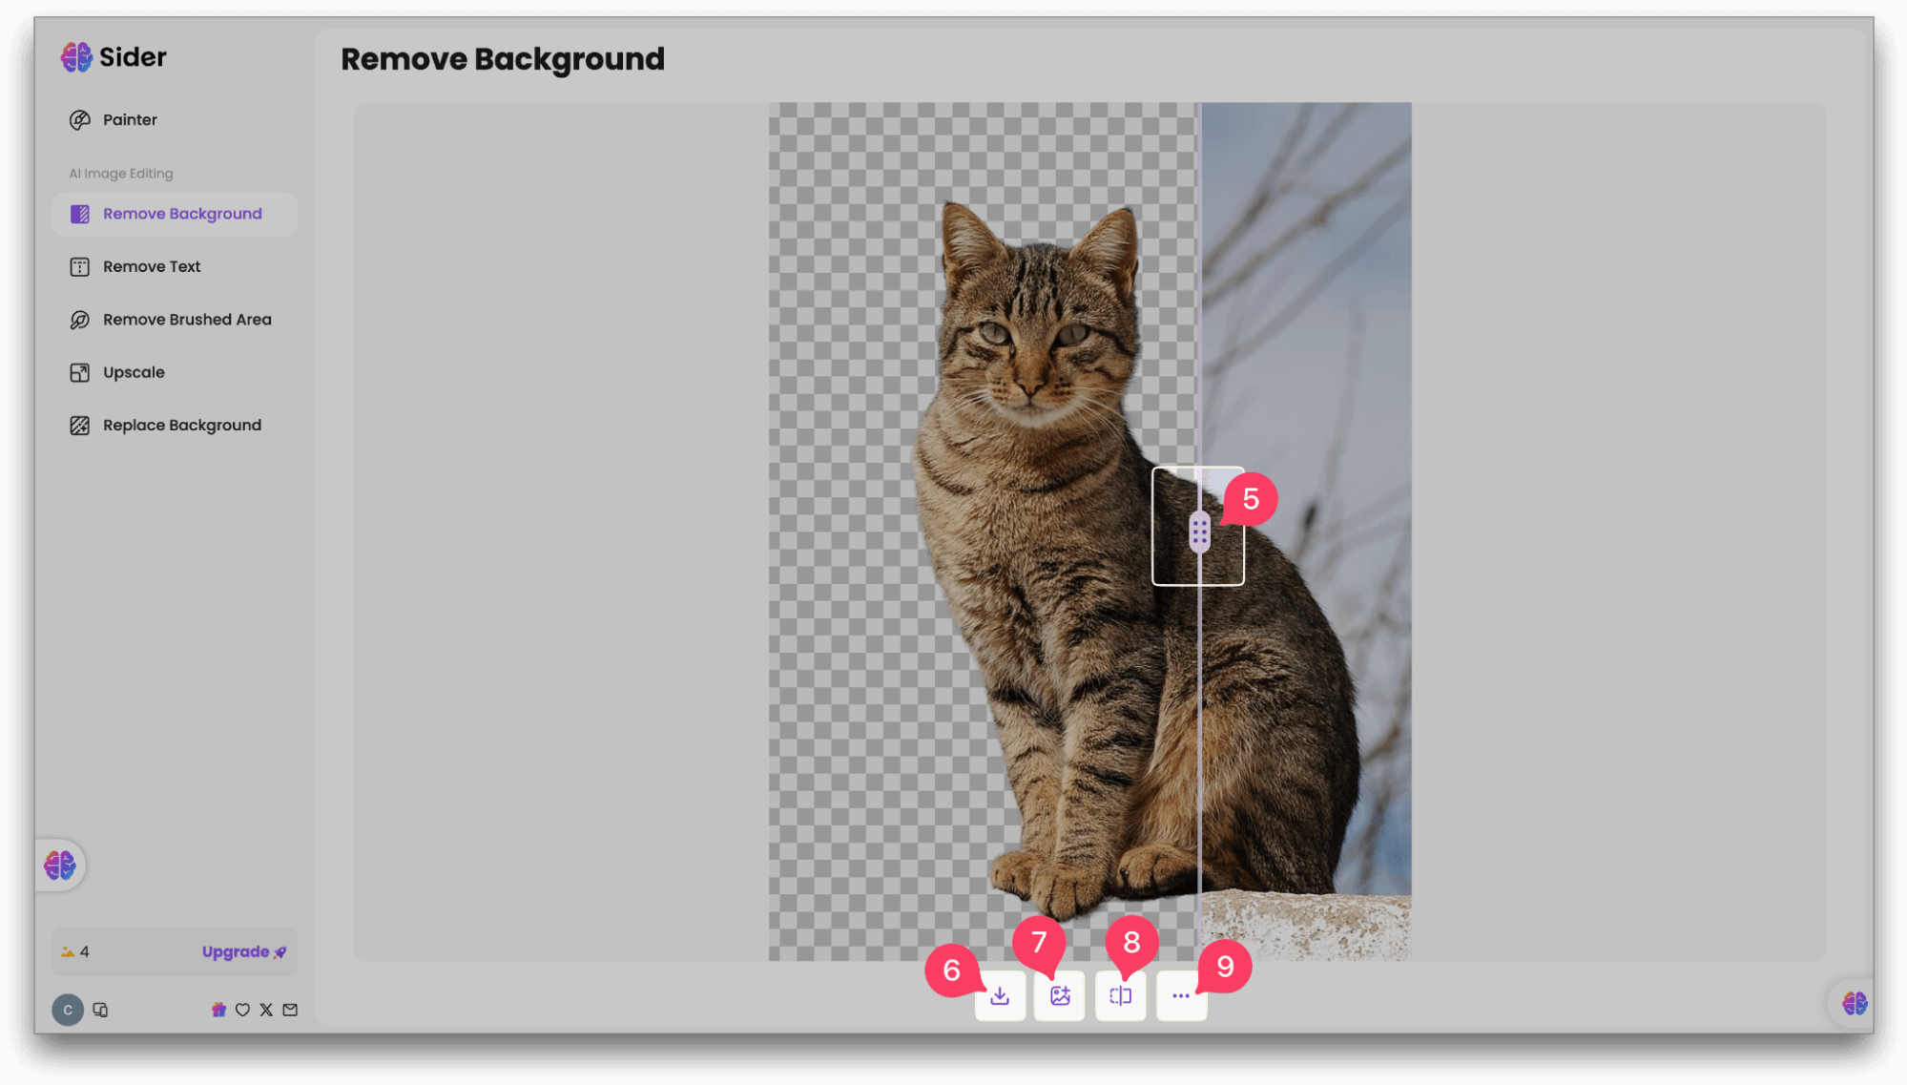Choose Remove Brushed Area tool
The image size is (1907, 1085).
click(x=186, y=320)
